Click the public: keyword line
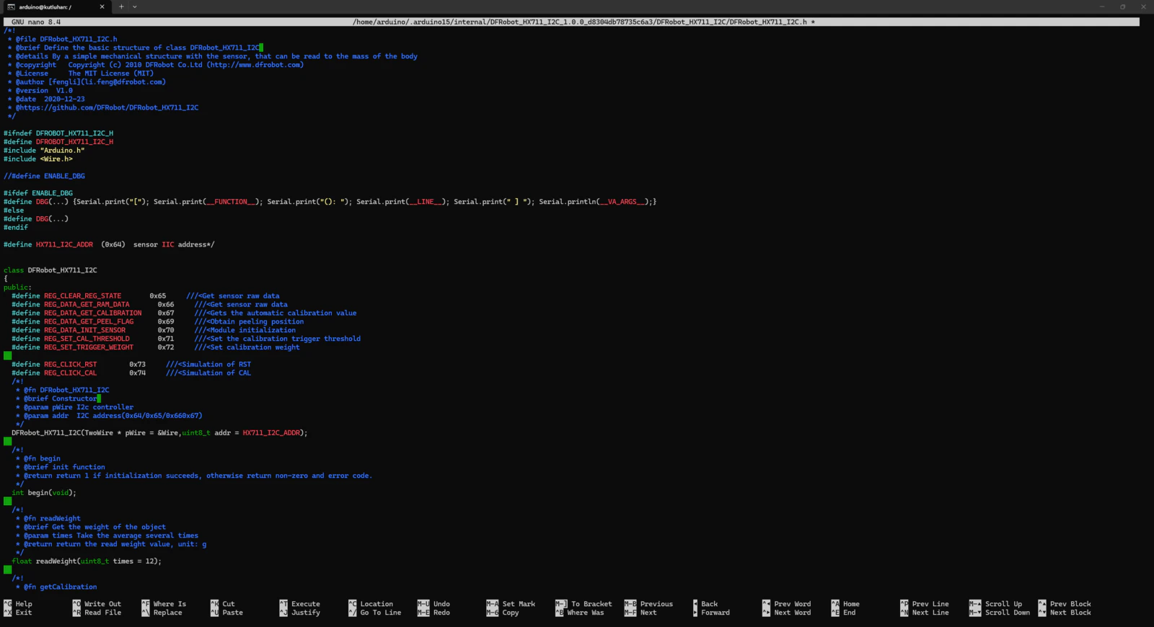1154x627 pixels. (17, 287)
